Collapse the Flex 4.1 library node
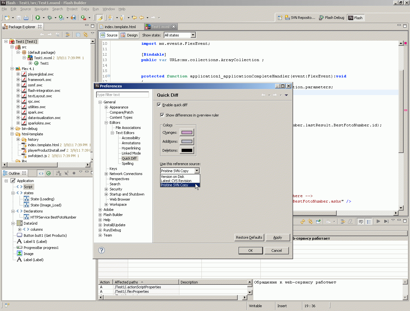This screenshot has width=410, height=311. (12, 69)
